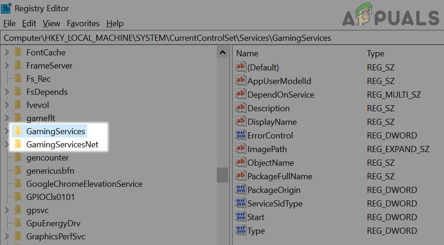Select the Description value name
This screenshot has width=444, height=245.
269,108
